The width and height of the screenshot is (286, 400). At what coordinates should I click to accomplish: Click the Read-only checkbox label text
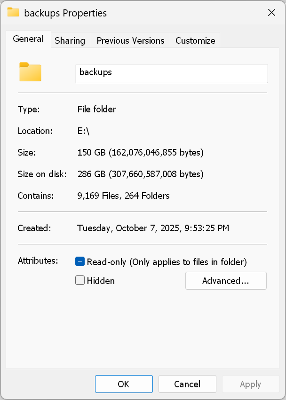(x=167, y=262)
